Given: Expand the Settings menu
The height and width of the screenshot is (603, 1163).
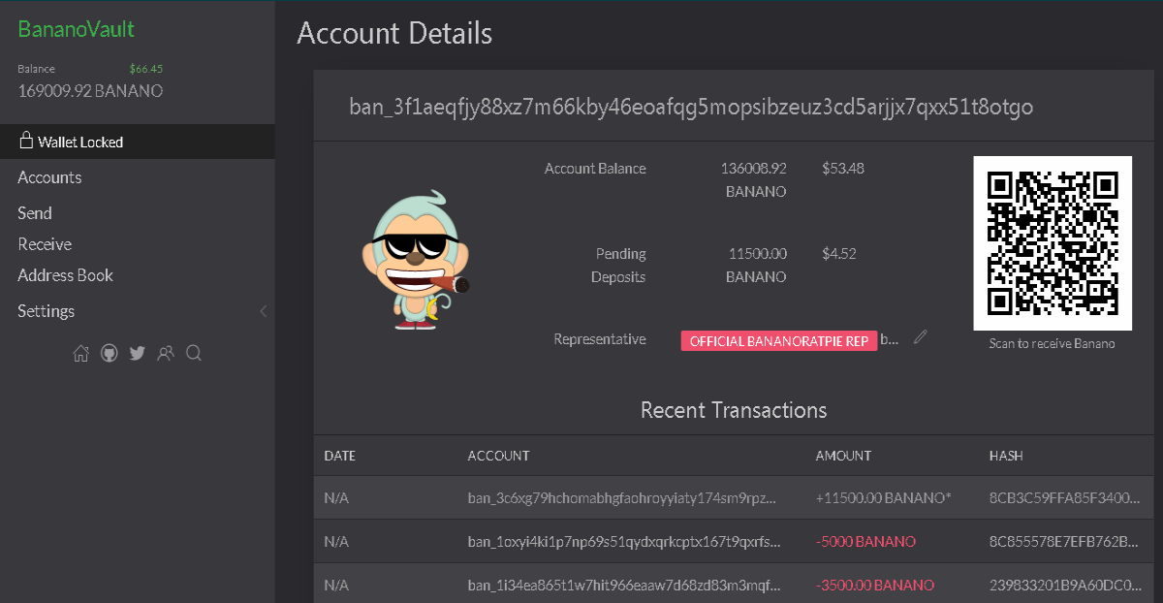Looking at the screenshot, I should 47,311.
